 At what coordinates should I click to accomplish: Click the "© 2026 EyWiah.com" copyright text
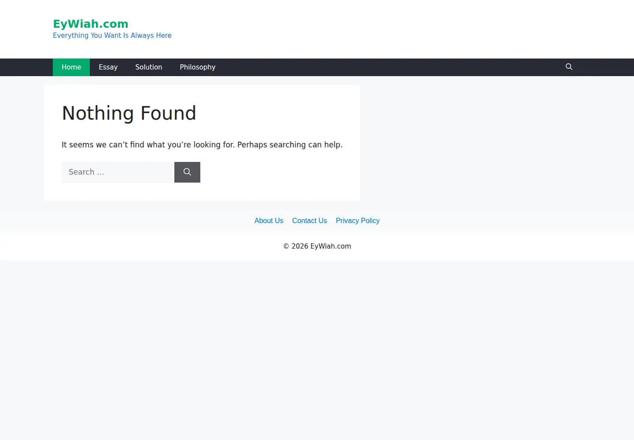317,246
